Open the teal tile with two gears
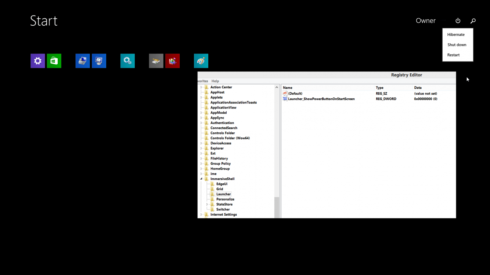The height and width of the screenshot is (275, 490). pos(127,61)
